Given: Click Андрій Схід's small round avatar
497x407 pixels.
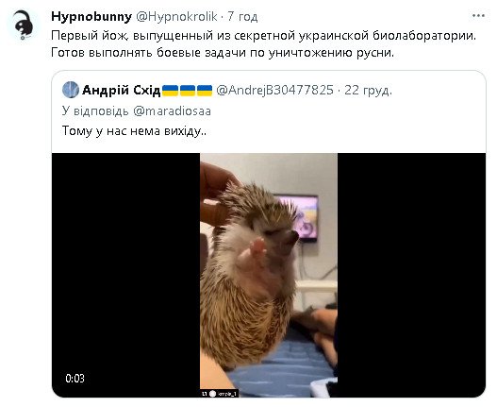Looking at the screenshot, I should (x=71, y=90).
